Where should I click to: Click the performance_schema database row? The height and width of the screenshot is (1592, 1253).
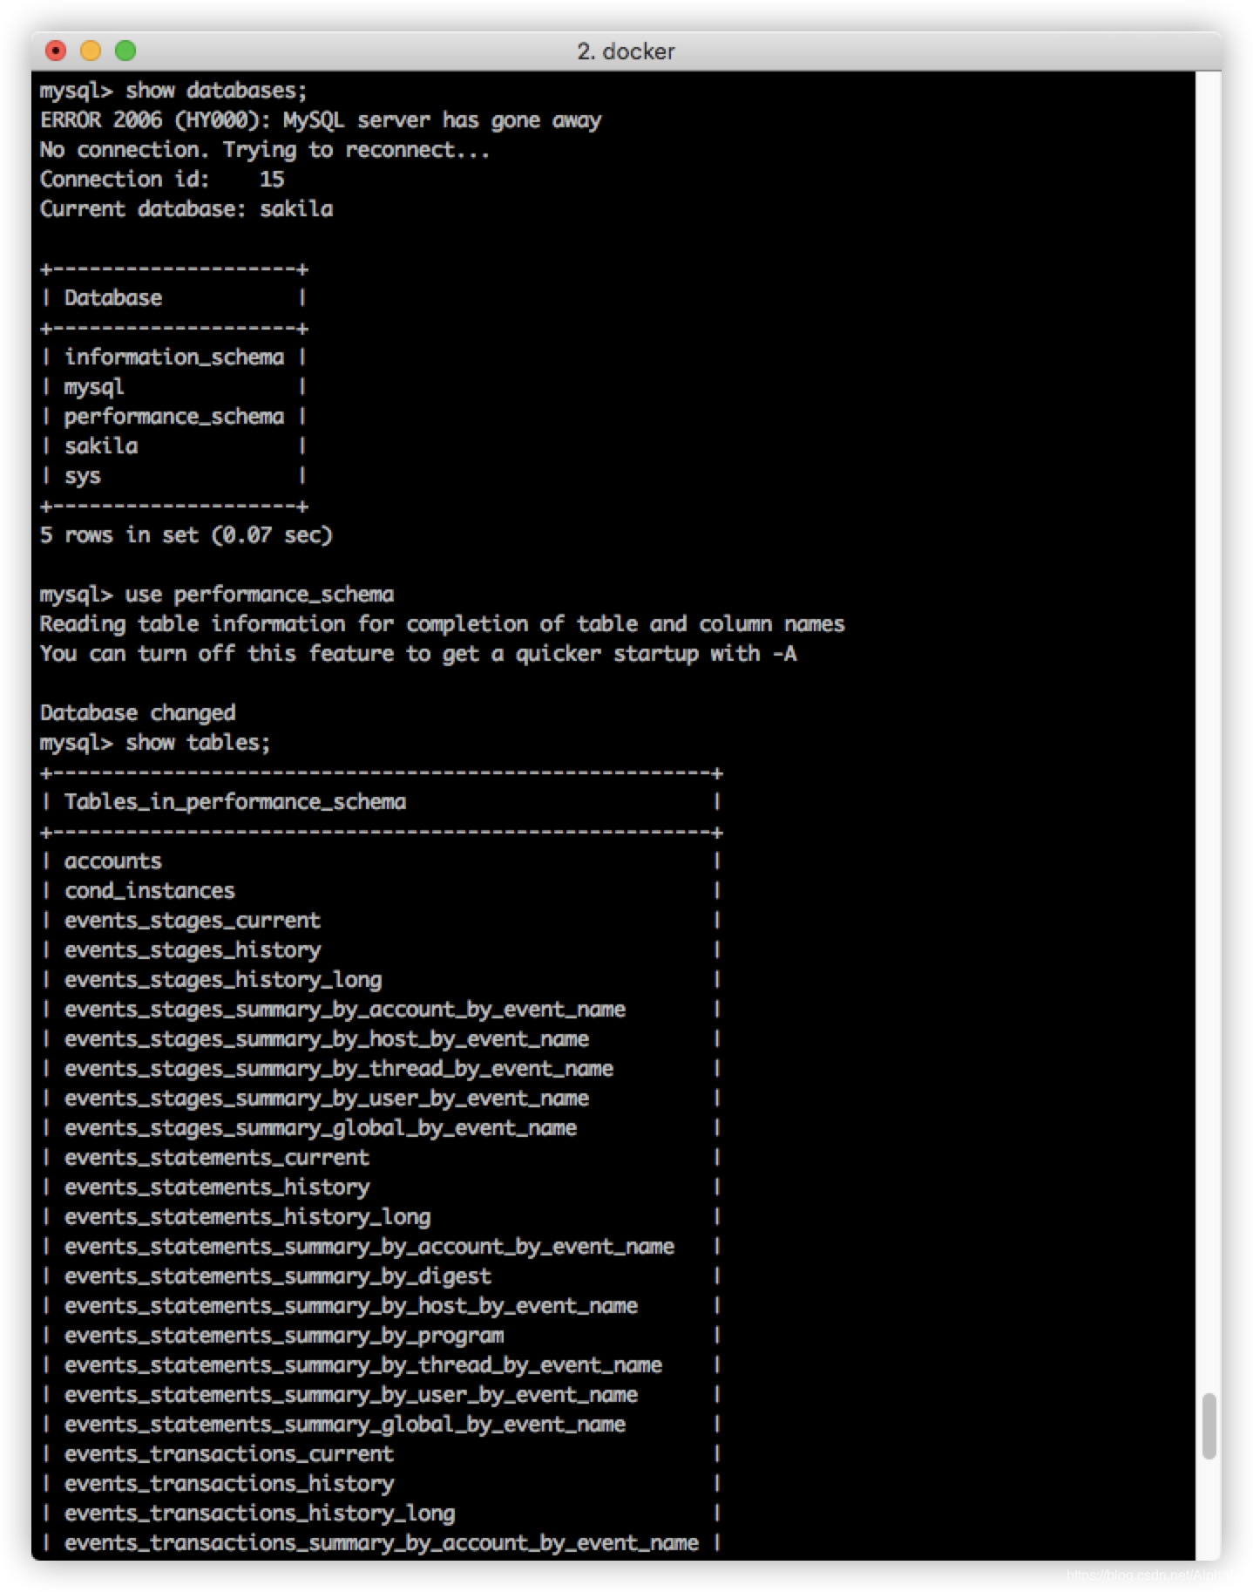click(174, 417)
